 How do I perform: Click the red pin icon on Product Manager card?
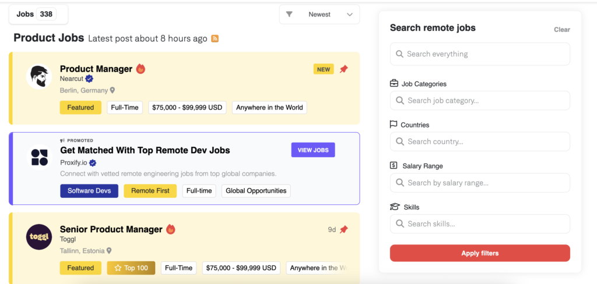[344, 69]
